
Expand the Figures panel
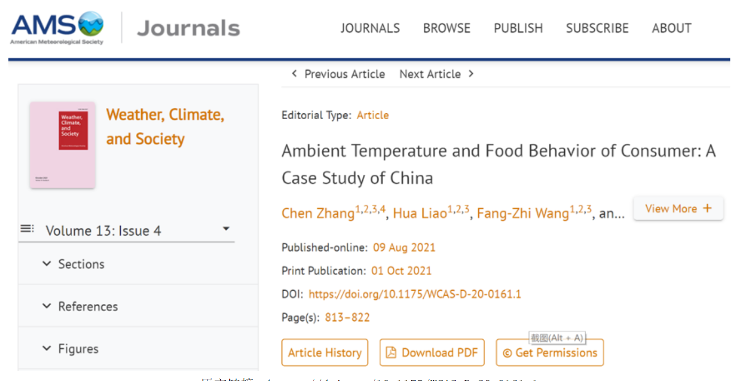47,349
